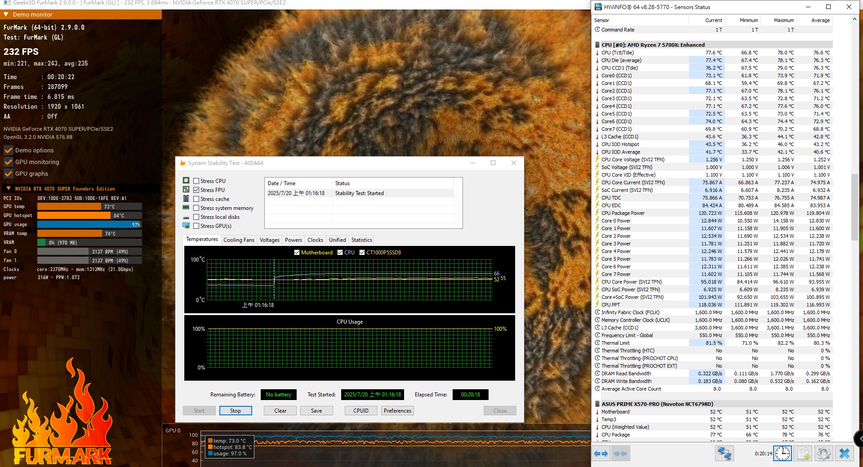Uncheck CT1000P5SSD8 in the graph legend
This screenshot has height=467, width=863.
point(362,252)
